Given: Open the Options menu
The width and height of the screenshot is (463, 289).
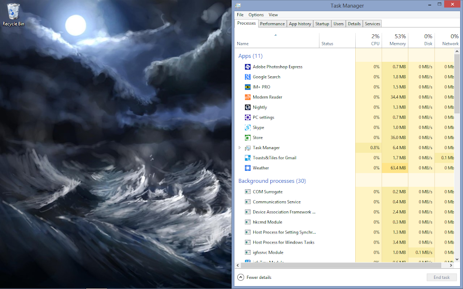Looking at the screenshot, I should click(256, 15).
